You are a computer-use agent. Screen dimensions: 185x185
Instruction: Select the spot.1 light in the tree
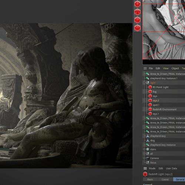(x=156, y=105)
